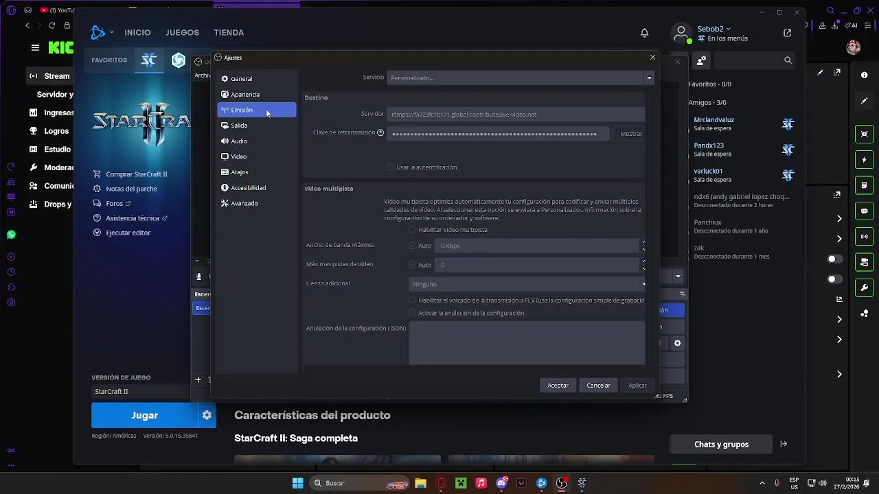Viewport: 879px width, 494px height.
Task: Enable Habilitar Vídeo multipista checkbox
Action: 413,230
